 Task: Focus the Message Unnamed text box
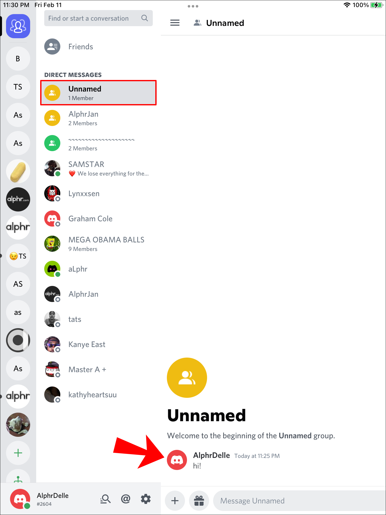coord(300,501)
